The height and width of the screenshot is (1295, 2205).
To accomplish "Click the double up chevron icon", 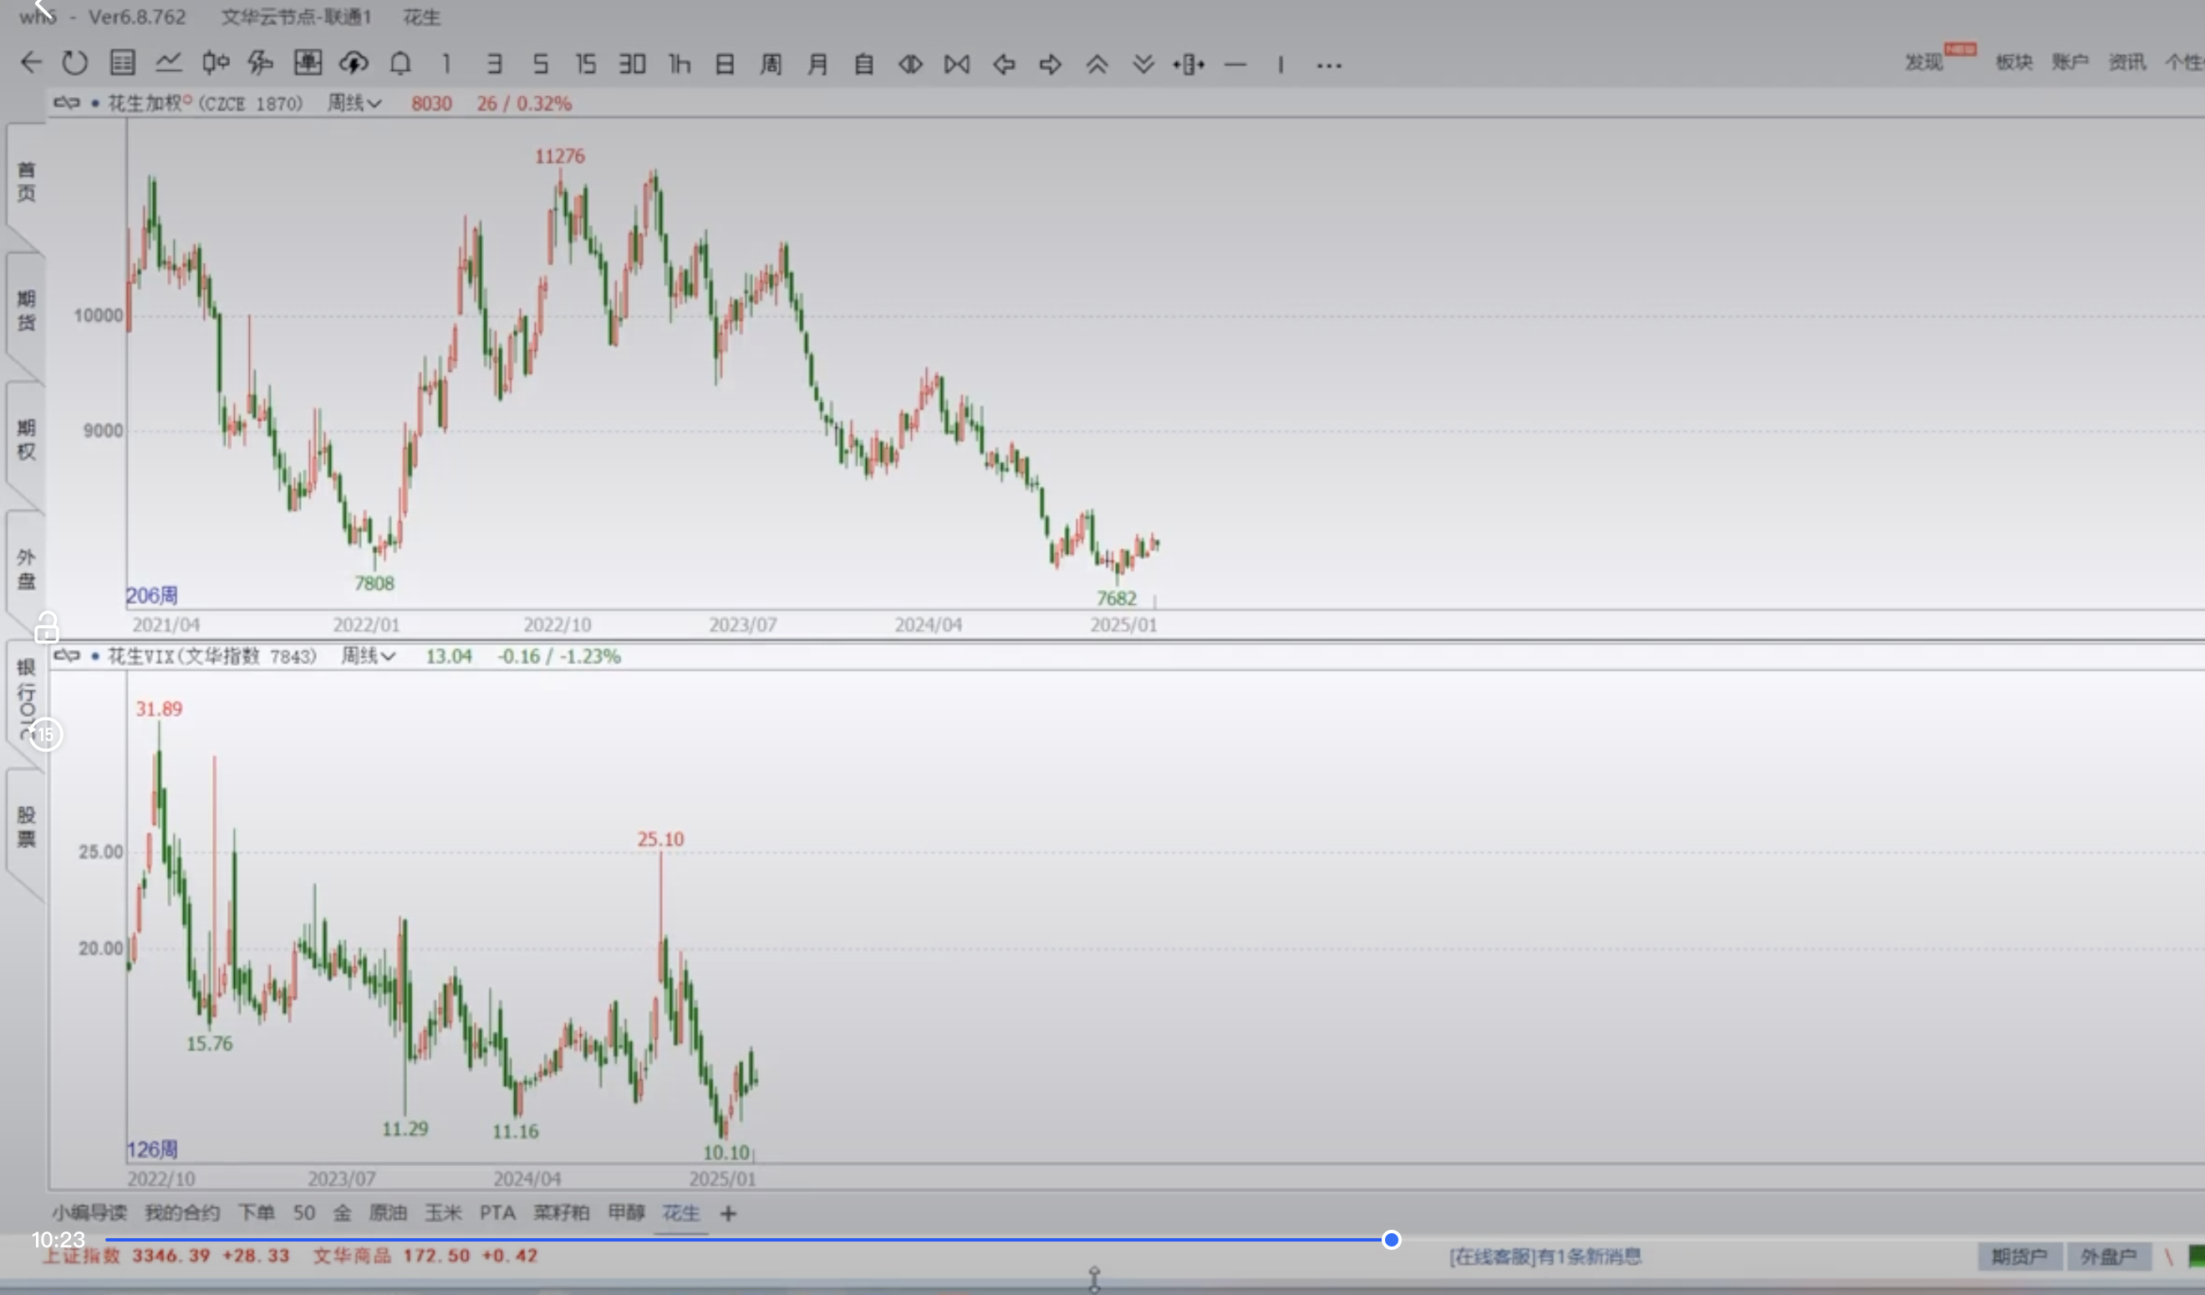I will click(x=1097, y=63).
